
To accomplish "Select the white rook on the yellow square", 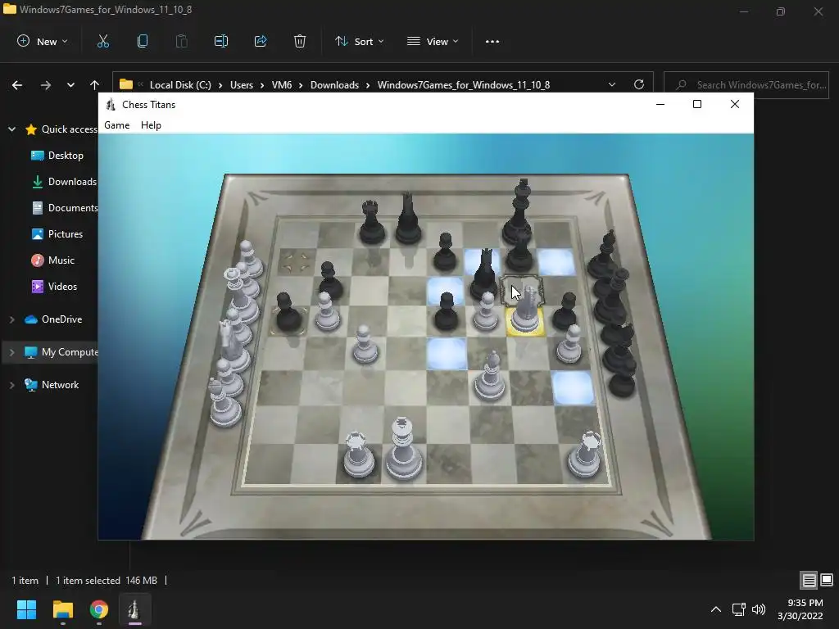I will point(525,311).
